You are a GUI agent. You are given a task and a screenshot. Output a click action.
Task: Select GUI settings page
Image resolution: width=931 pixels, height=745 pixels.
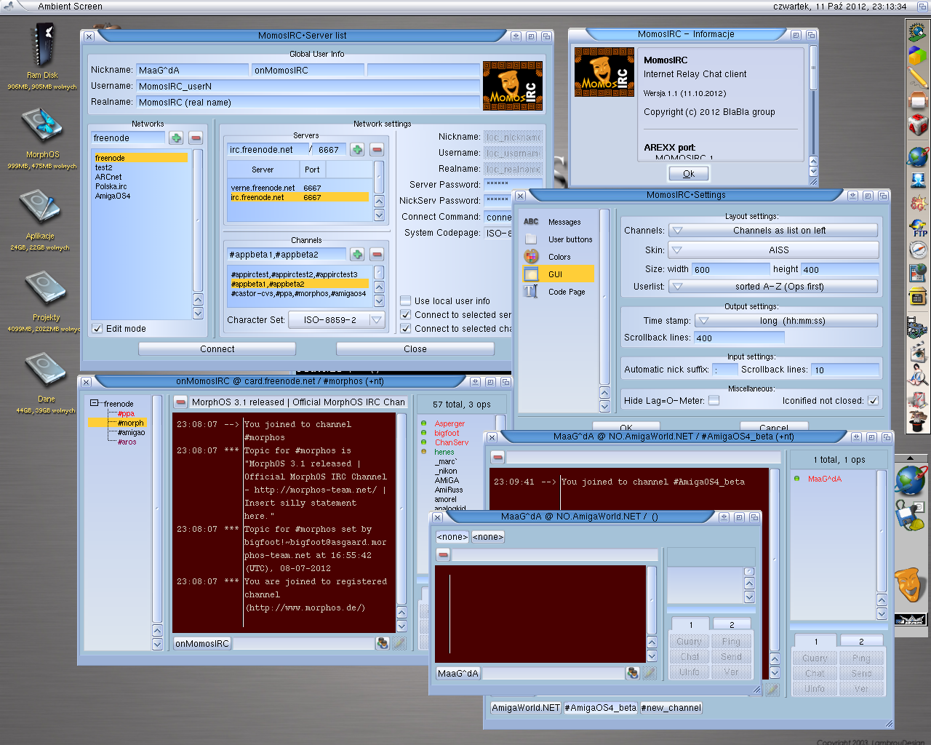click(559, 274)
